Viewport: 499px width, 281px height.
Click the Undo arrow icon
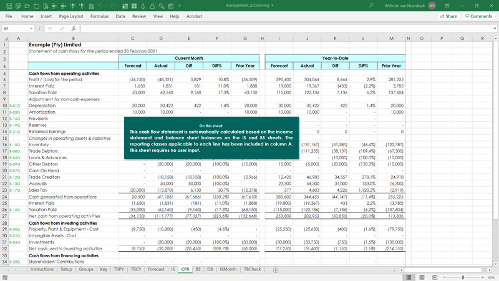pyautogui.click(x=100, y=6)
